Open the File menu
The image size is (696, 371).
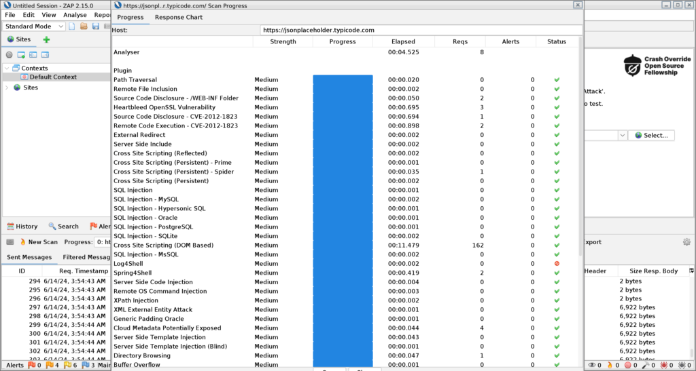10,15
